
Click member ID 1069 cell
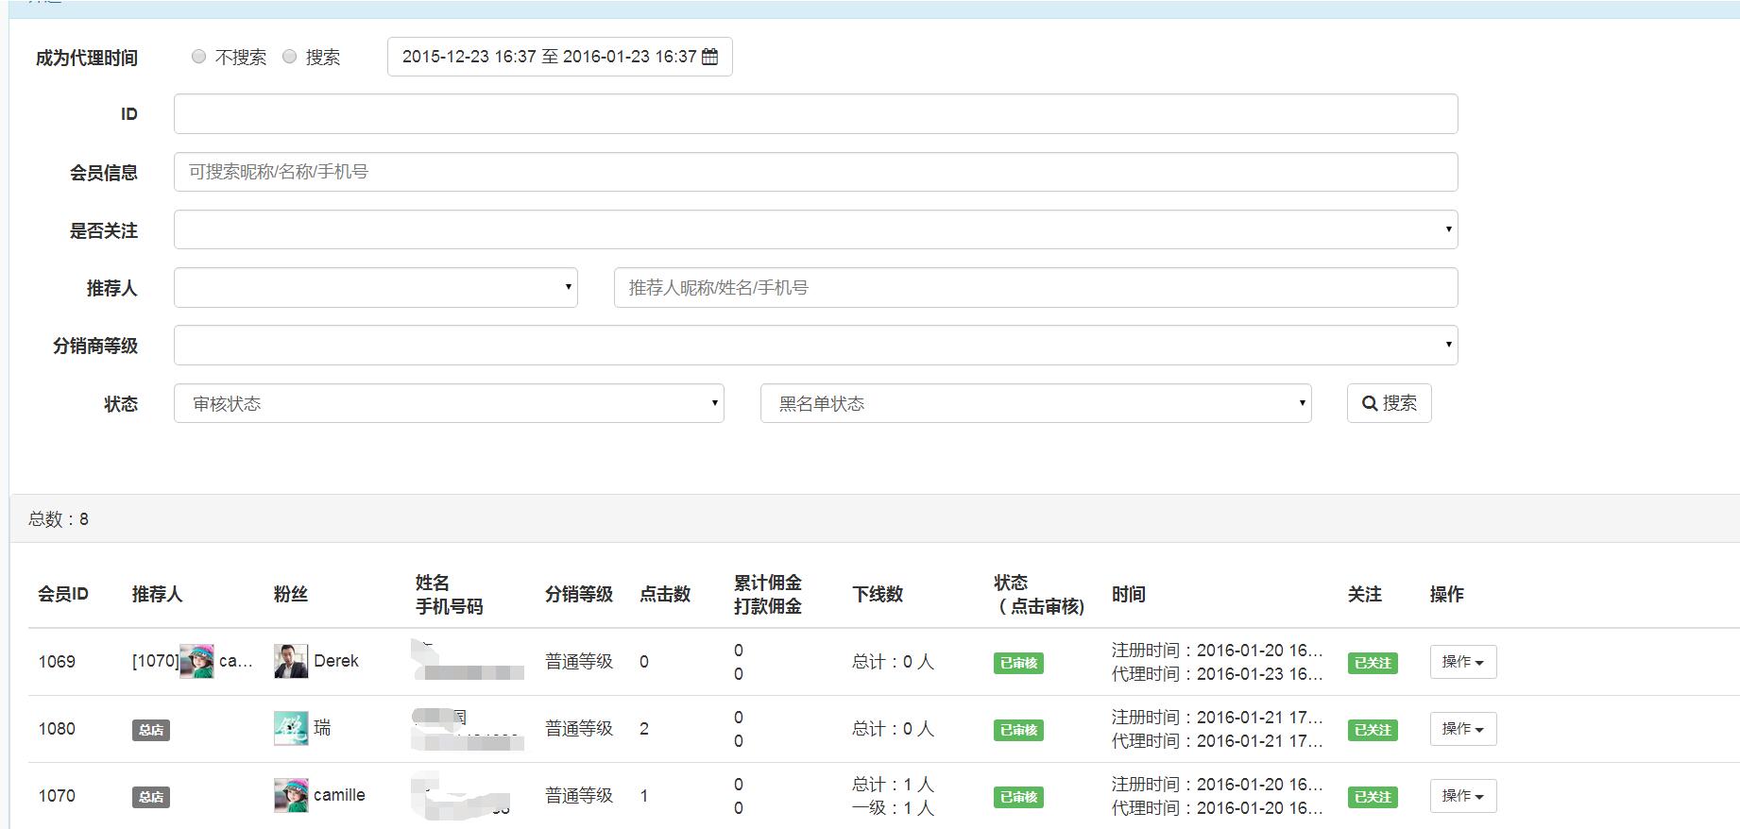pos(57,661)
